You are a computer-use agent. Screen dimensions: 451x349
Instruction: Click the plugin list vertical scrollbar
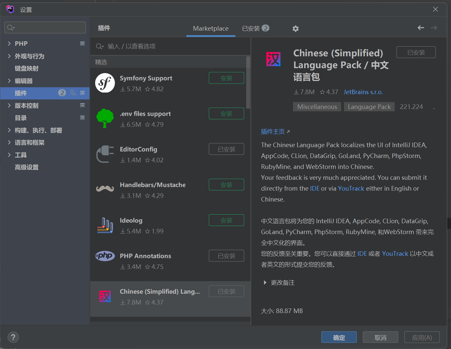coord(248,82)
